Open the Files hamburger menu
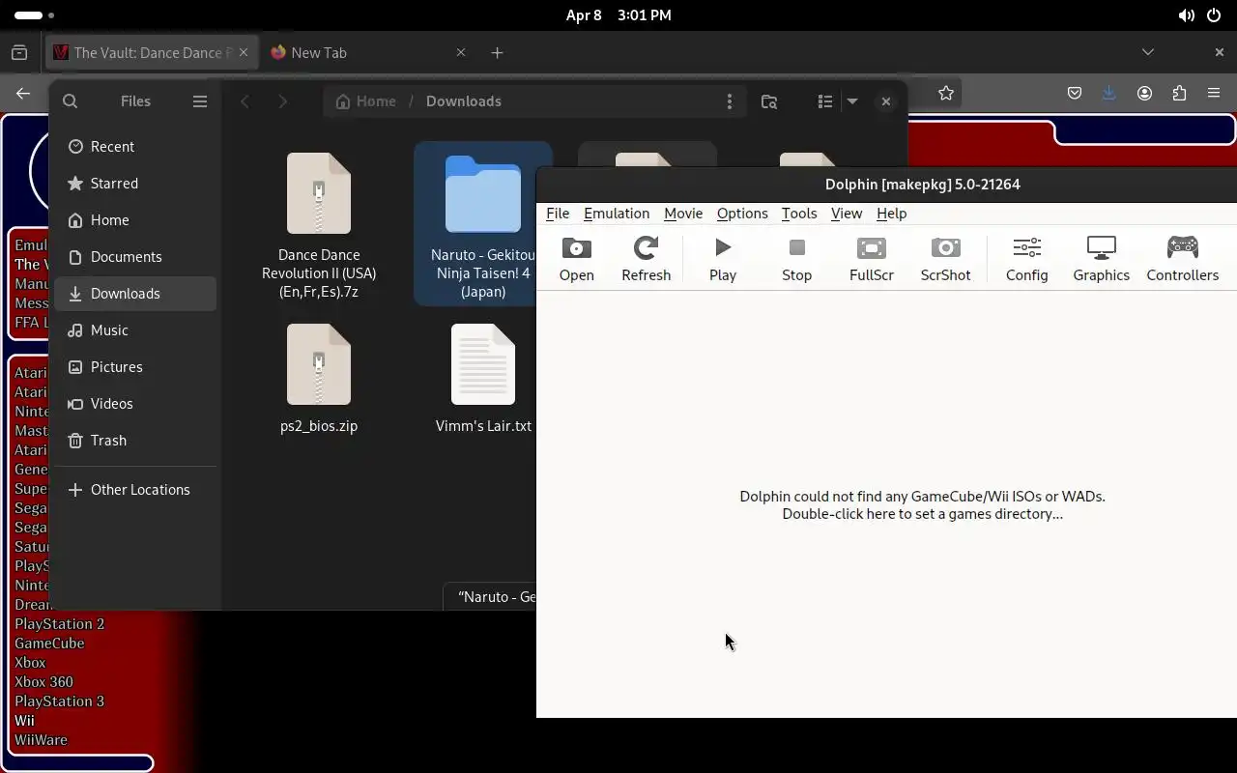The height and width of the screenshot is (773, 1237). coord(200,101)
